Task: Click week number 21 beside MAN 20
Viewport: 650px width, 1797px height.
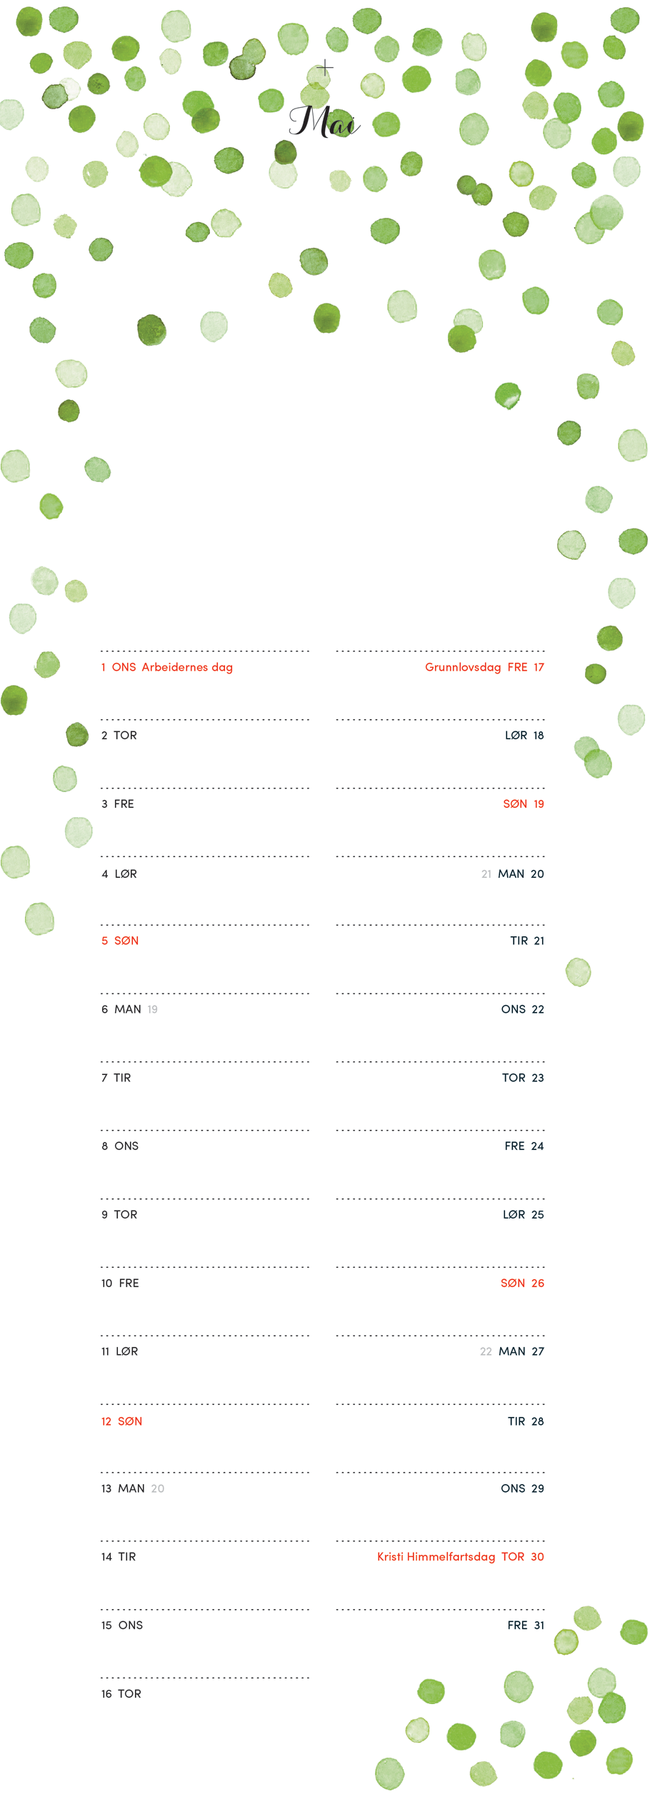Action: pyautogui.click(x=486, y=874)
